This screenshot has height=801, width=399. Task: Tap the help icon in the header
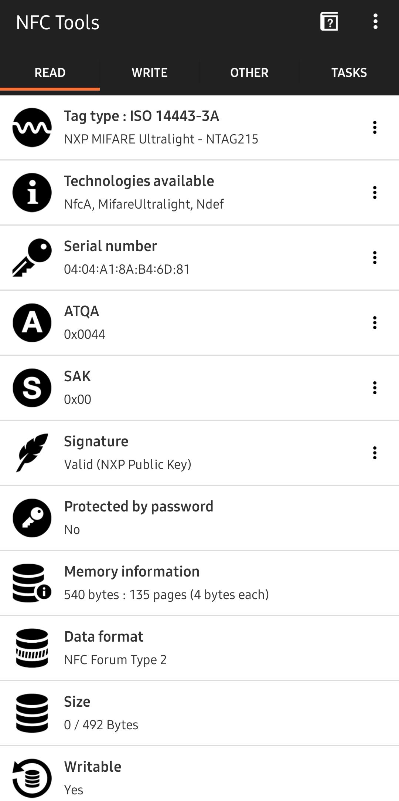tap(329, 22)
